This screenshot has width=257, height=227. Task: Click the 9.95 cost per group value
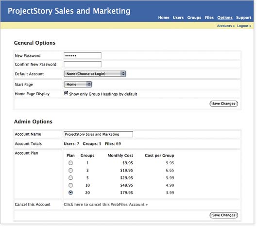170,163
